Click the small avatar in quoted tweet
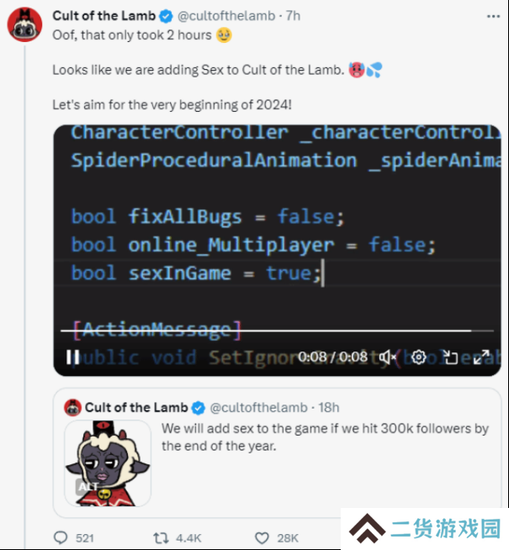 pos(72,408)
